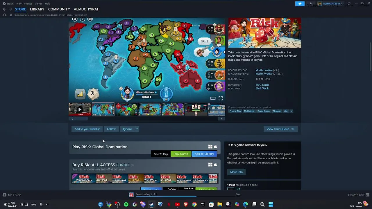Toggle fullscreen on the screenshot viewer
This screenshot has width=372, height=209.
pyautogui.click(x=221, y=98)
